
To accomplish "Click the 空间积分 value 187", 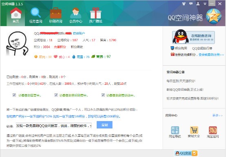I will 75,40.
